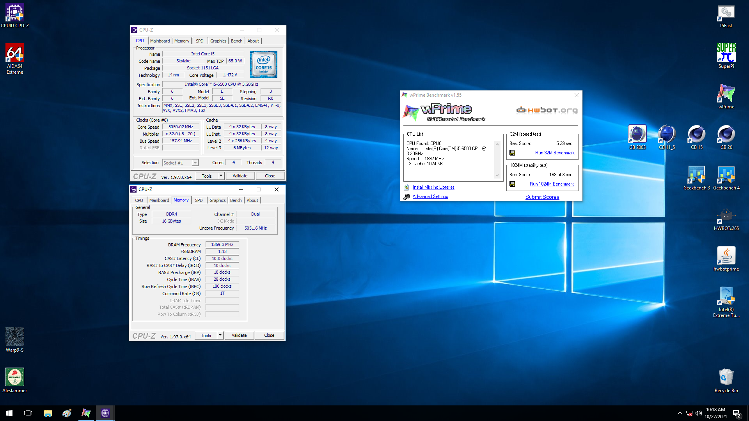Open the volume control in system tray
This screenshot has height=421, width=749.
coord(698,413)
